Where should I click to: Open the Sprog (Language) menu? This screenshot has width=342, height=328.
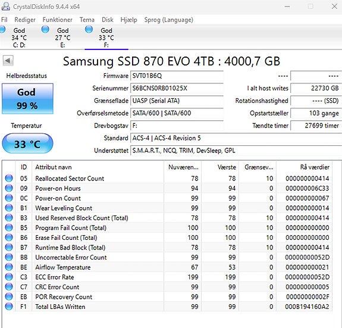(168, 20)
